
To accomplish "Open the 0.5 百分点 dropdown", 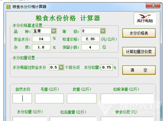I will click(x=57, y=67).
